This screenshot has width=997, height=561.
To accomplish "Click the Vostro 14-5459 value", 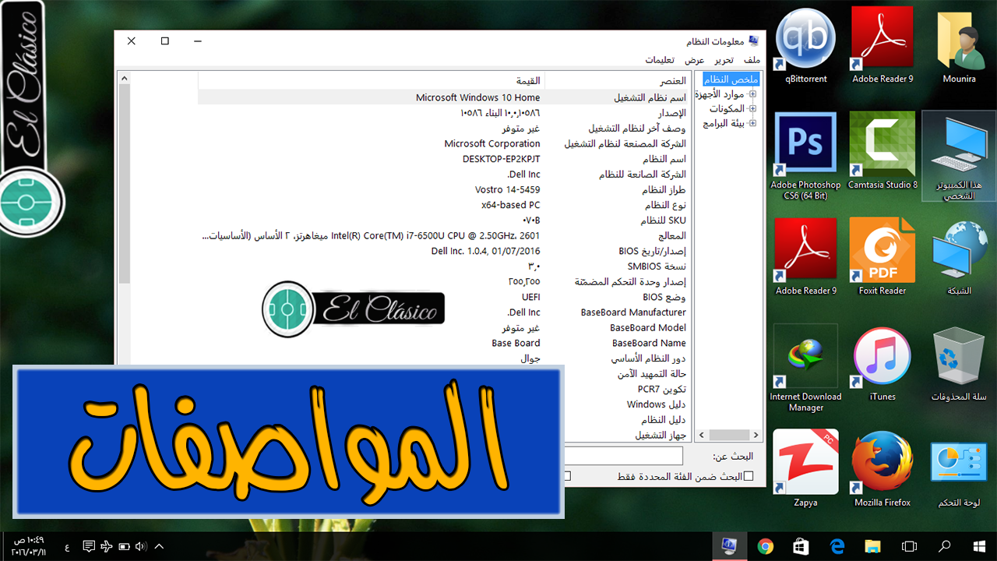I will pyautogui.click(x=507, y=189).
